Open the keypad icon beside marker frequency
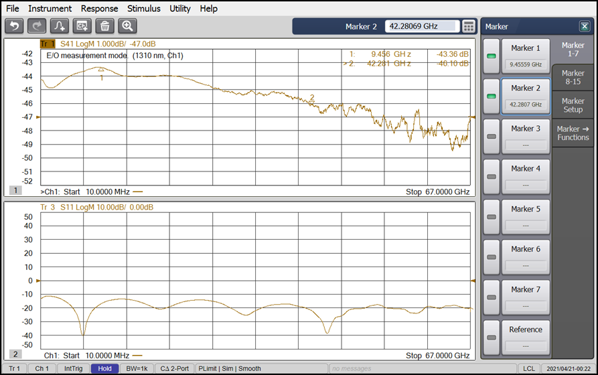598x375 pixels. tap(469, 26)
